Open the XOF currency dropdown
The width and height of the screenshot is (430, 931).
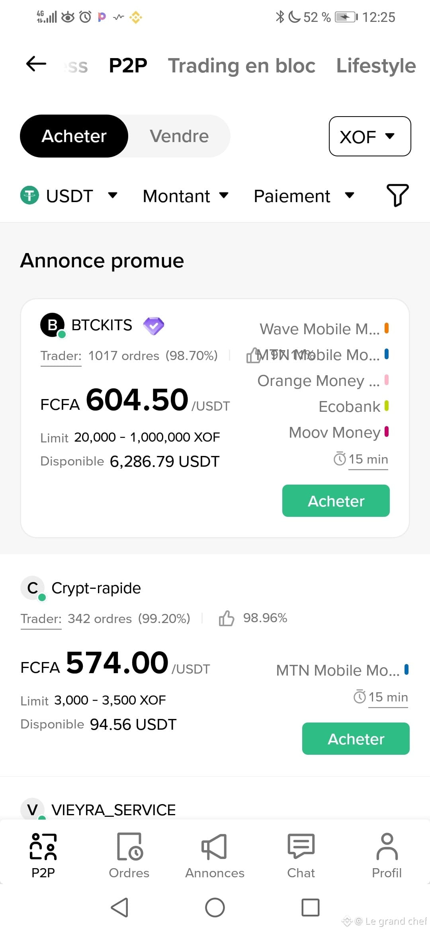[370, 136]
